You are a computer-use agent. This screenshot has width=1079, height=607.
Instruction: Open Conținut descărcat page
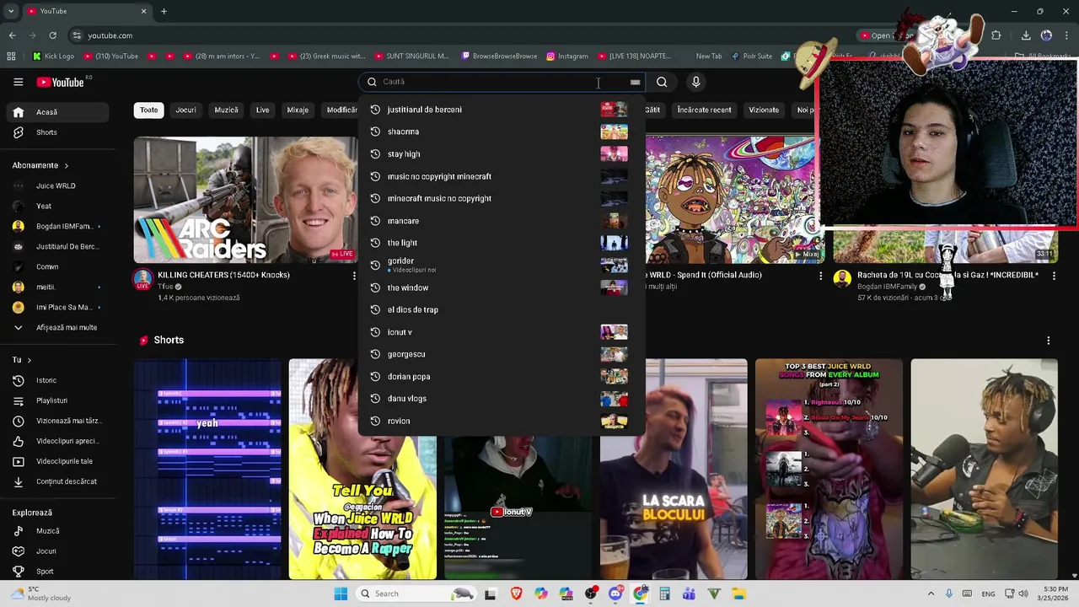click(x=57, y=481)
